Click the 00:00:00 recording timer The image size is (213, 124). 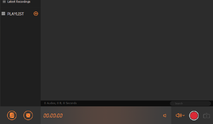(x=53, y=116)
